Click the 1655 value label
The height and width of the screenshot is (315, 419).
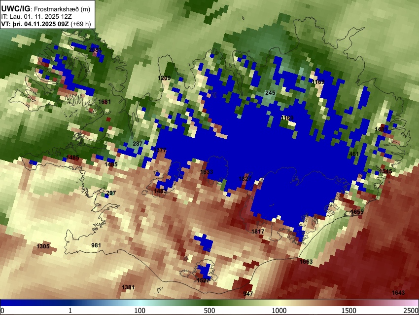357,212
